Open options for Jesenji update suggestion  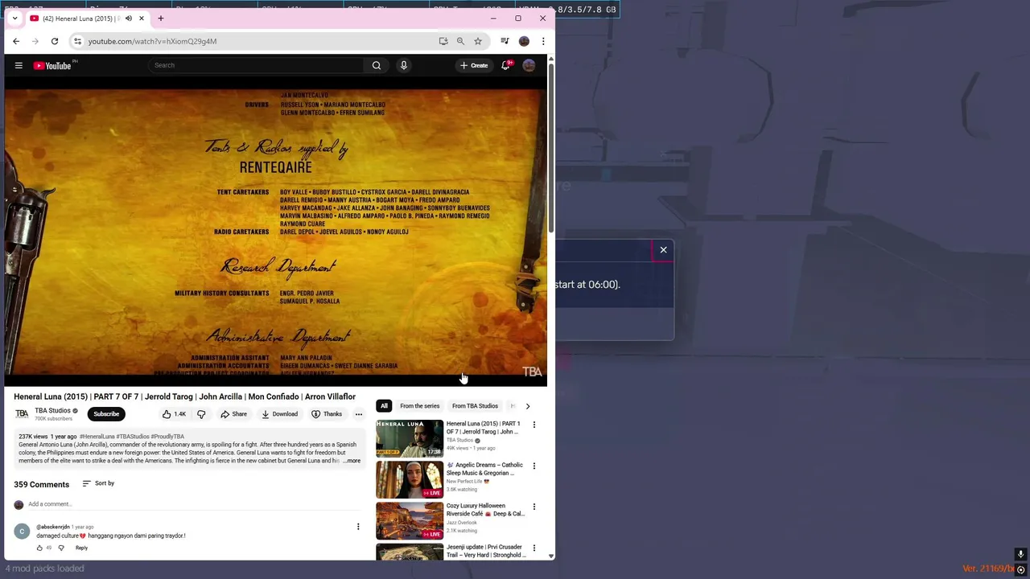[x=534, y=548]
